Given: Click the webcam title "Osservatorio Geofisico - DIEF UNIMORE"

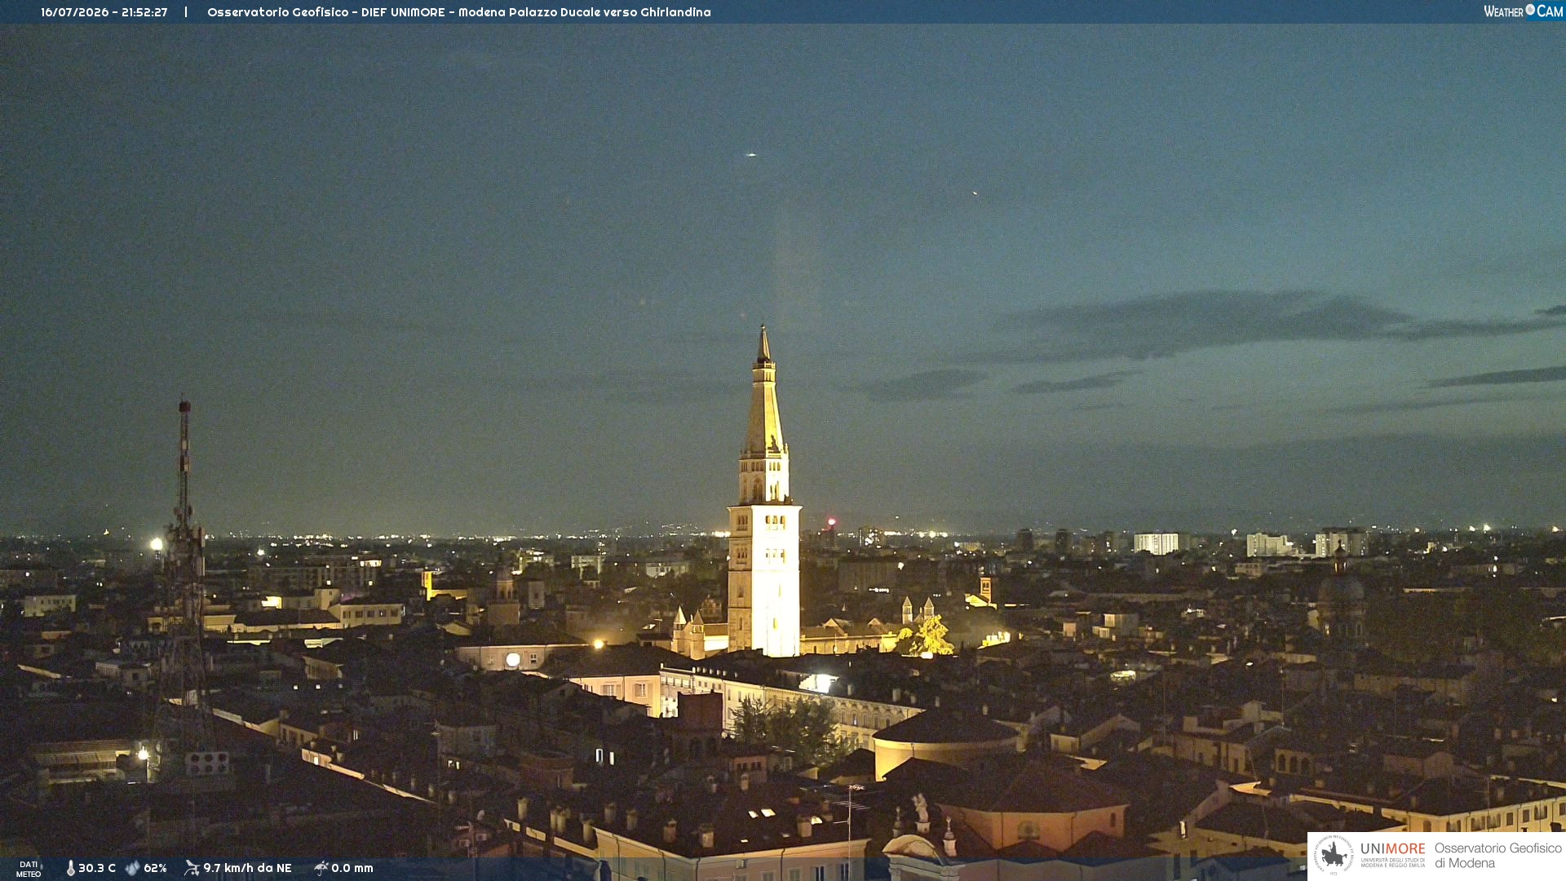Looking at the screenshot, I should pos(326,12).
